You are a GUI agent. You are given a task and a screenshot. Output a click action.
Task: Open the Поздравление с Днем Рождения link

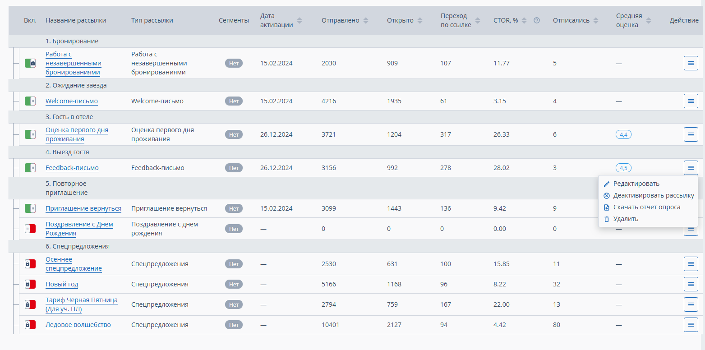pos(79,229)
